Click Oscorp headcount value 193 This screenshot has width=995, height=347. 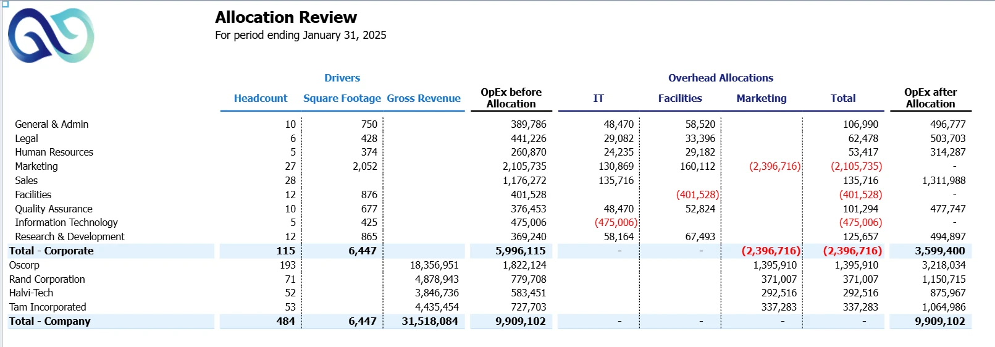[x=288, y=265]
